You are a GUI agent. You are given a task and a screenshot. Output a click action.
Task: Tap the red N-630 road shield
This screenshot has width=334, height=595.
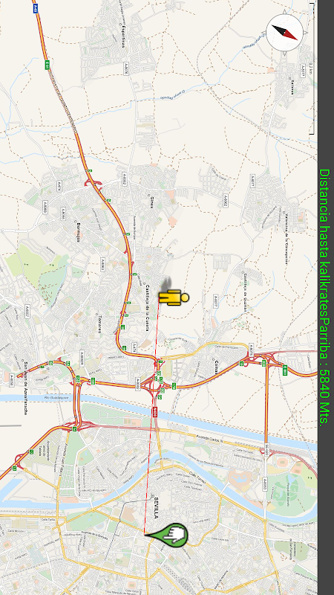155,413
